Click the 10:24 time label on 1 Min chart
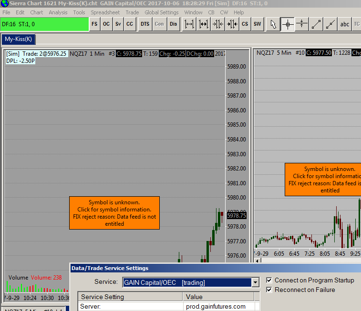 [x=30, y=298]
